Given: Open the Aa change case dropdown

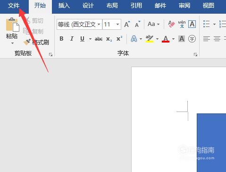Looking at the screenshot, I should pos(153,24).
